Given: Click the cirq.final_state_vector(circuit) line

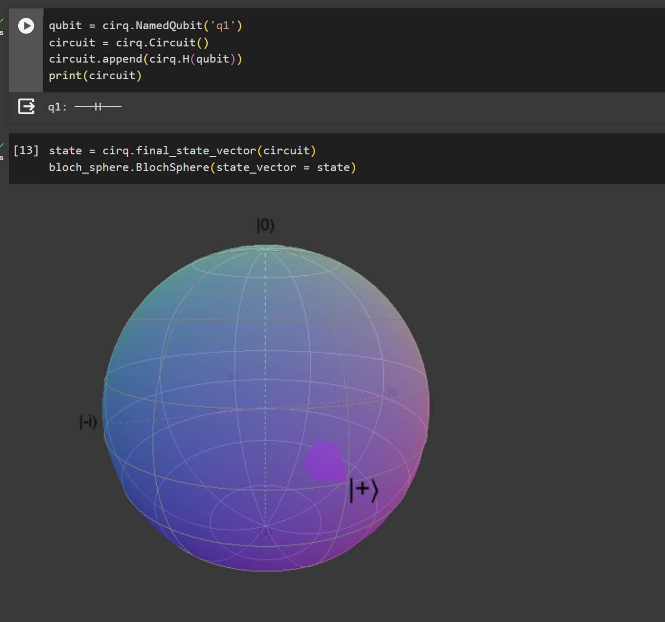Looking at the screenshot, I should [183, 151].
